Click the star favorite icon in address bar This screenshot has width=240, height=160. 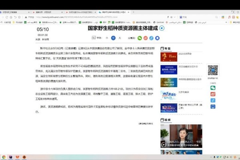tap(172, 17)
